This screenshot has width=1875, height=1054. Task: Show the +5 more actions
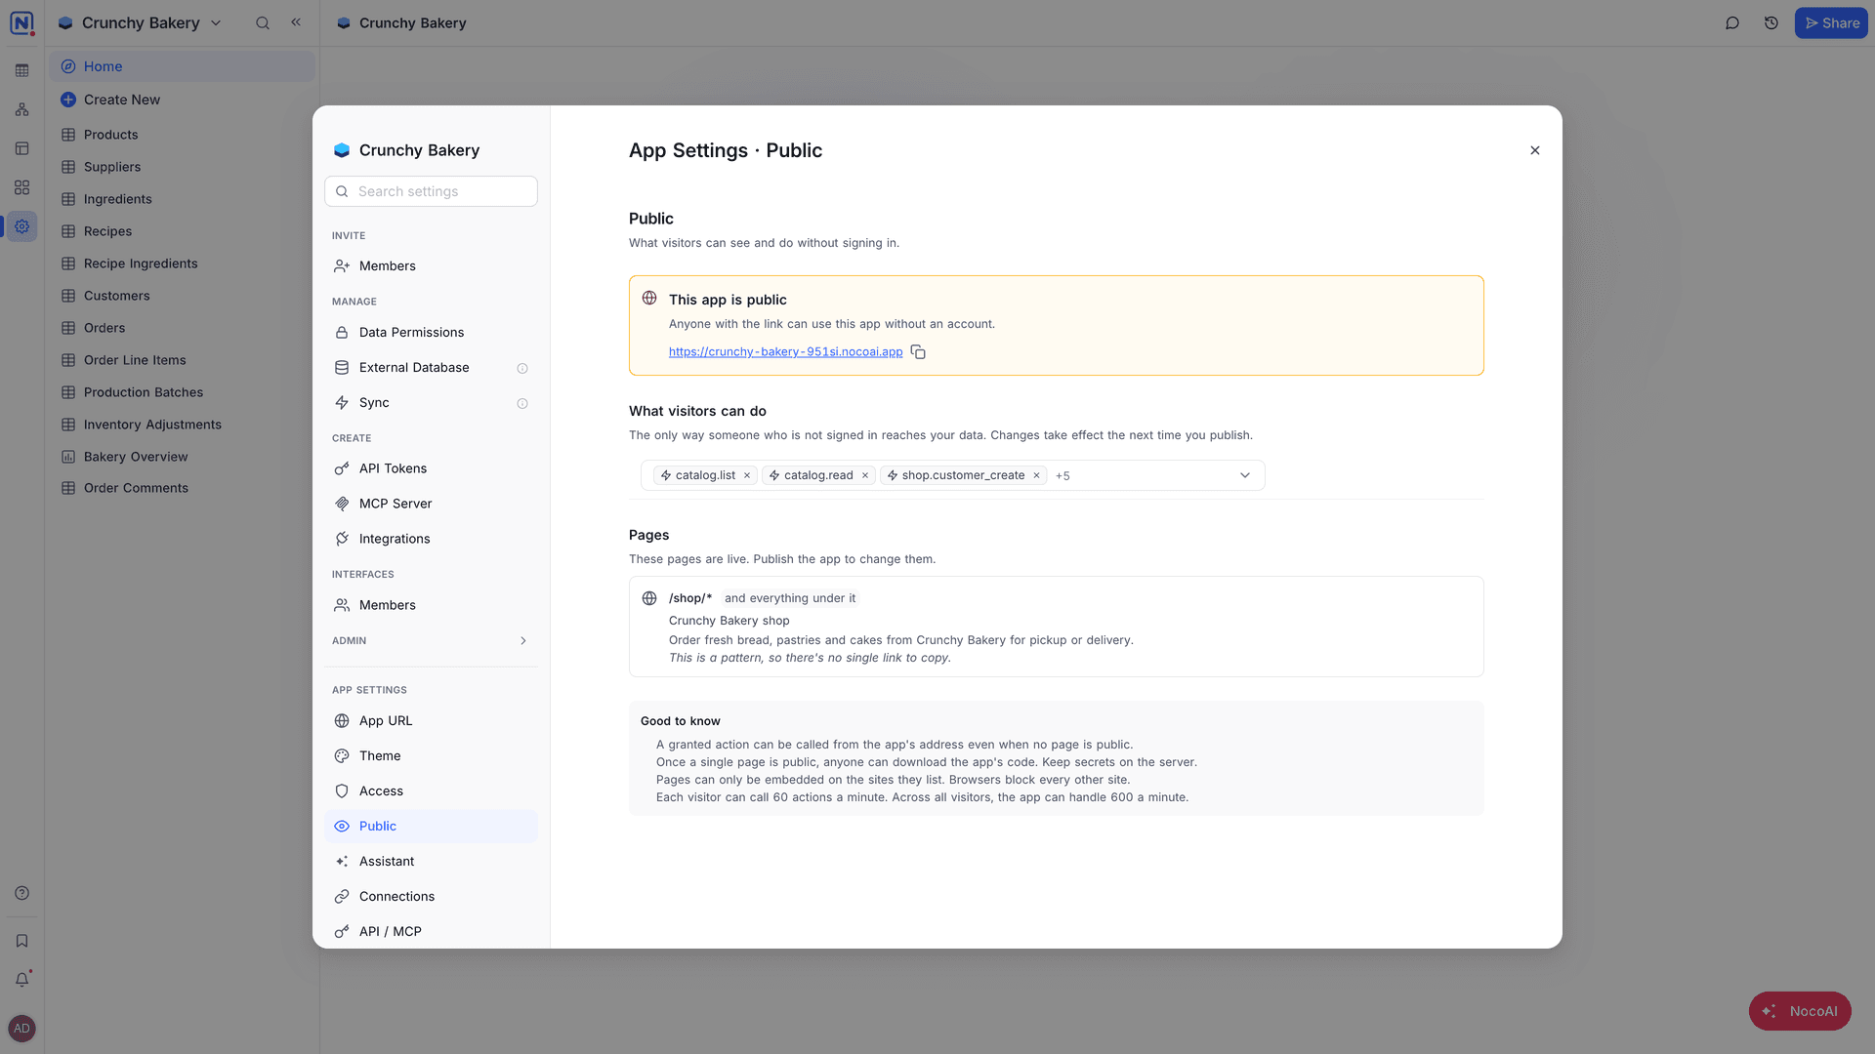point(1062,476)
